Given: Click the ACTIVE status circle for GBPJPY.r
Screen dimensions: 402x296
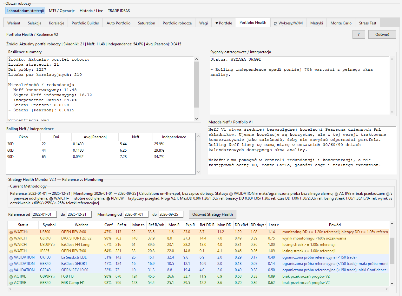Looking at the screenshot, I should point(11,276).
